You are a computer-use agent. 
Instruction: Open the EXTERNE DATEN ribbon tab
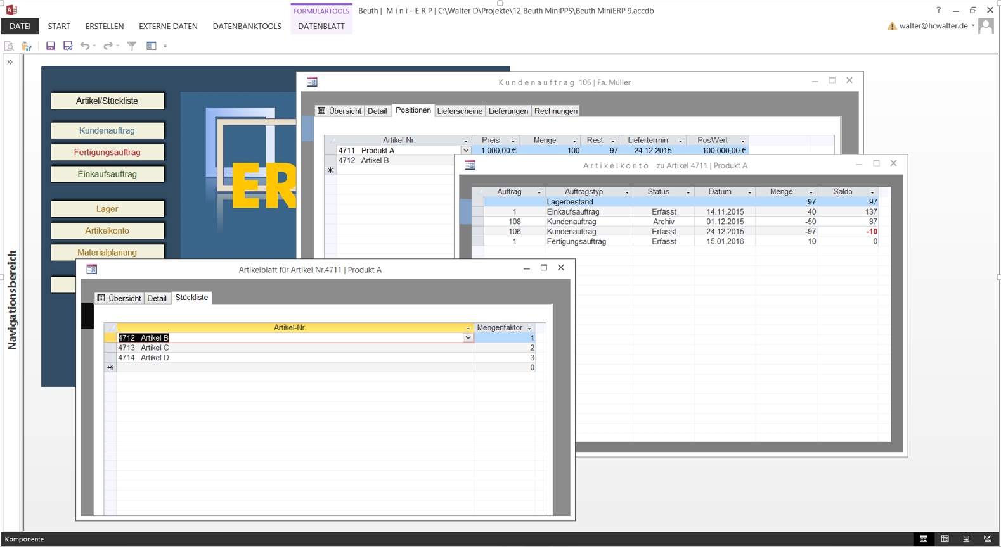168,26
